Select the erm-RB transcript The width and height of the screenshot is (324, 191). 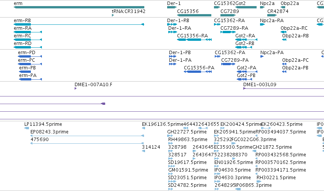point(79,24)
